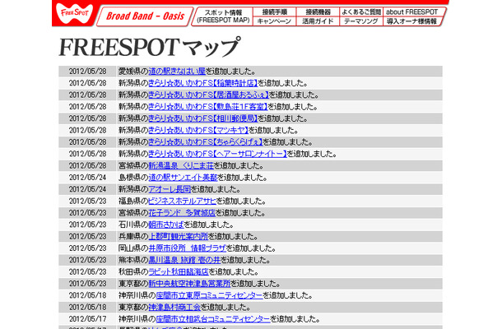Follow the 座間市立東原コミュニティセンター link
Screen dimensions: 502x329
209,295
